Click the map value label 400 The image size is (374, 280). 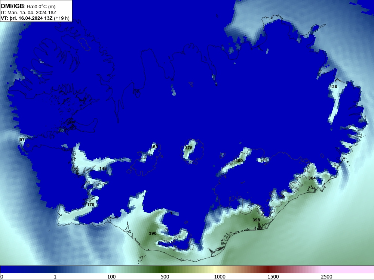(x=239, y=161)
